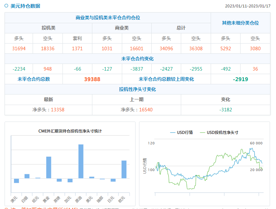Click the weekly change value -2919
The width and height of the screenshot is (276, 209).
[x=240, y=79]
